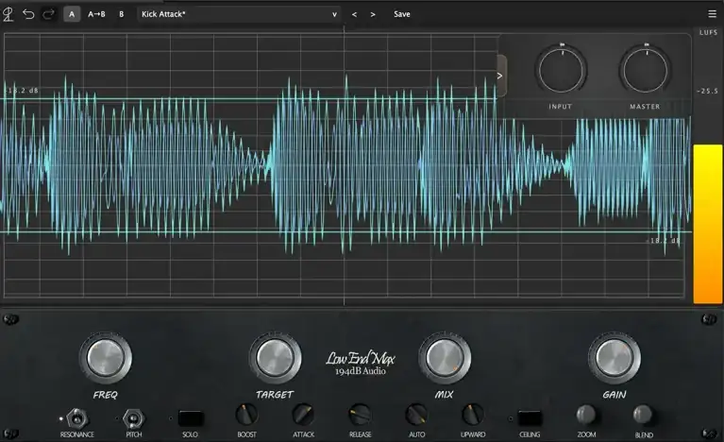The width and height of the screenshot is (724, 442).
Task: Click the FREQ knob
Action: click(106, 358)
